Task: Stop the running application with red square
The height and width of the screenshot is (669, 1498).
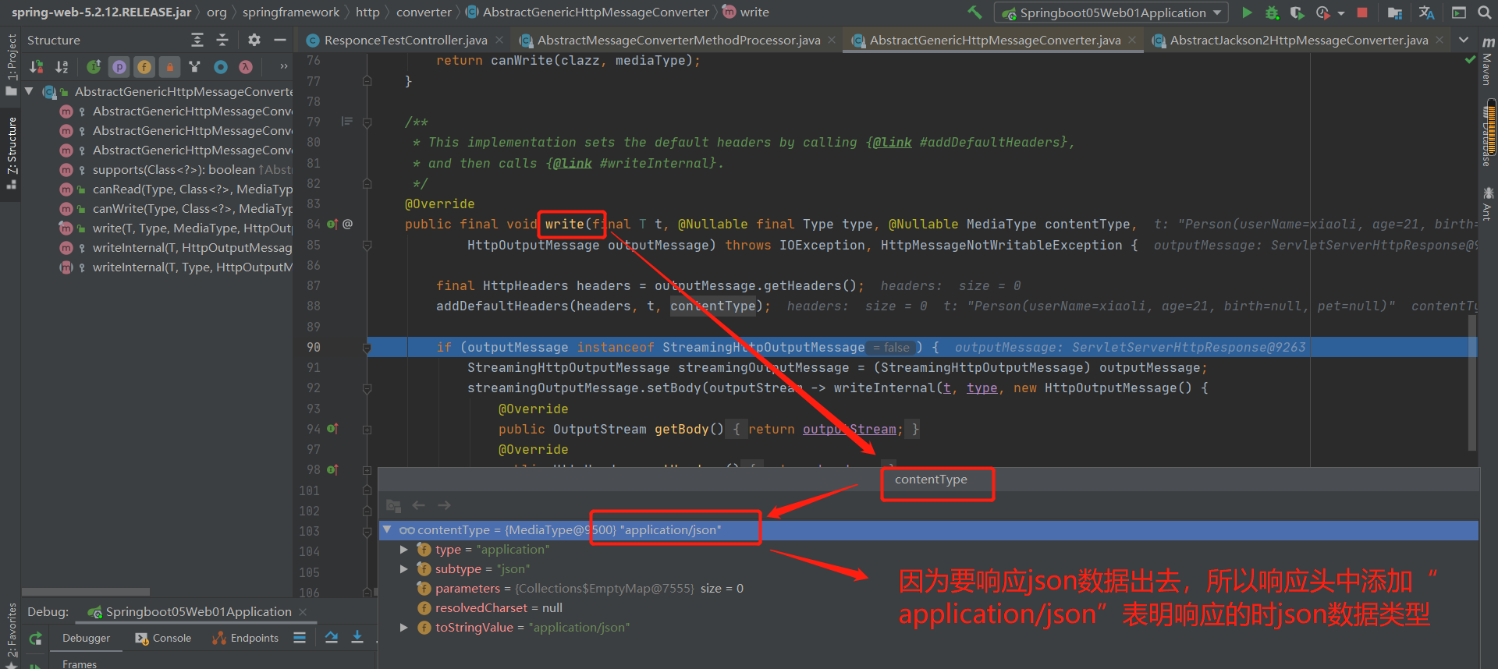Action: pyautogui.click(x=1362, y=12)
